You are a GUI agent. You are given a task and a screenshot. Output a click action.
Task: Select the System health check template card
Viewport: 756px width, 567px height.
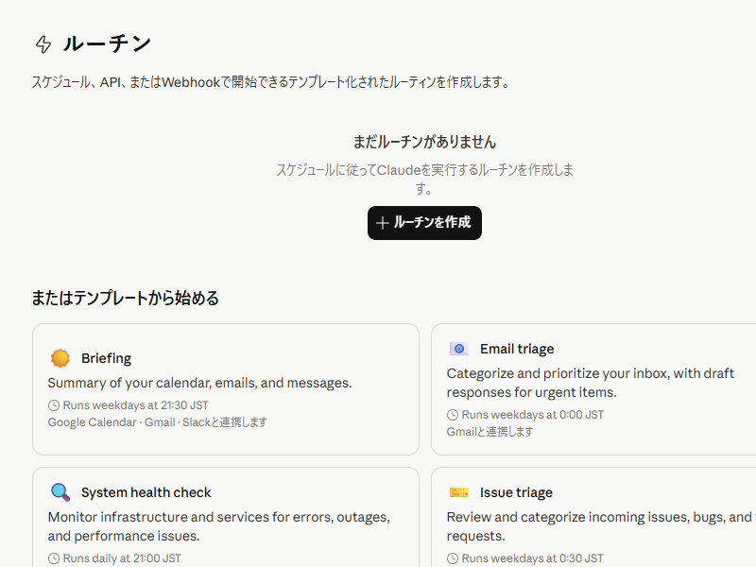coord(227,518)
